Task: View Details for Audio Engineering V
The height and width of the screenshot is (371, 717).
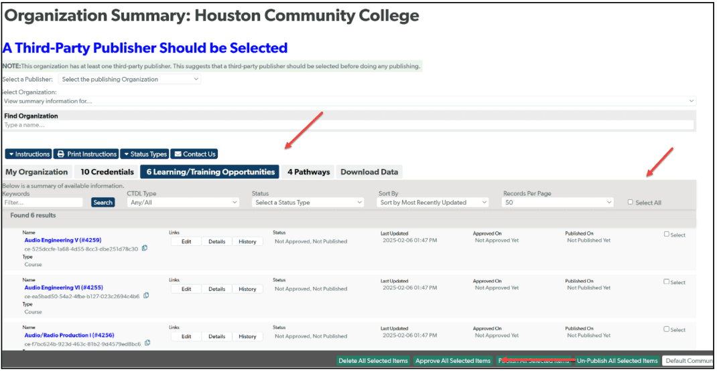Action: click(x=216, y=242)
